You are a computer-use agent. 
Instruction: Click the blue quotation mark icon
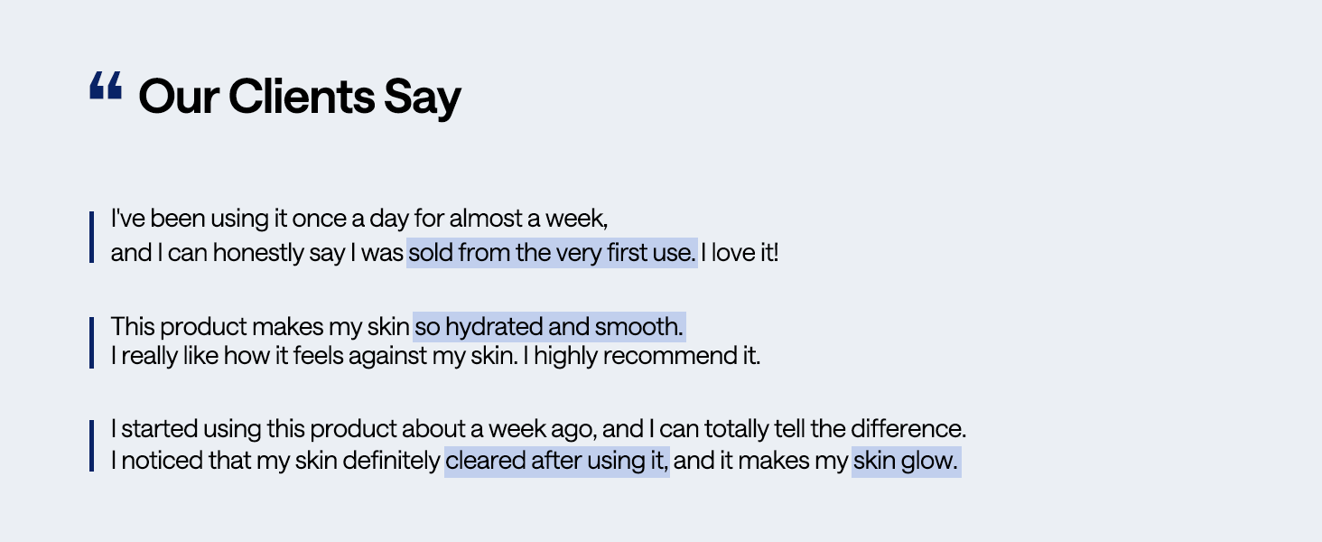106,88
